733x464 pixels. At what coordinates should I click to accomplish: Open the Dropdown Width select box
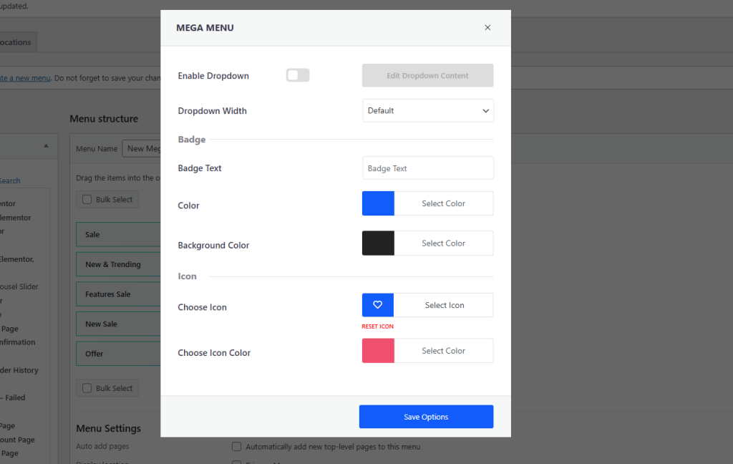click(427, 111)
